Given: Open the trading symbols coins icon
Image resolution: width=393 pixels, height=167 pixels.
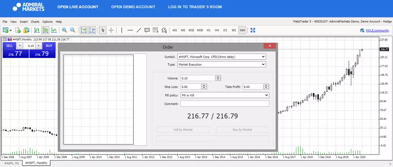Looking at the screenshot, I should 26,30.
